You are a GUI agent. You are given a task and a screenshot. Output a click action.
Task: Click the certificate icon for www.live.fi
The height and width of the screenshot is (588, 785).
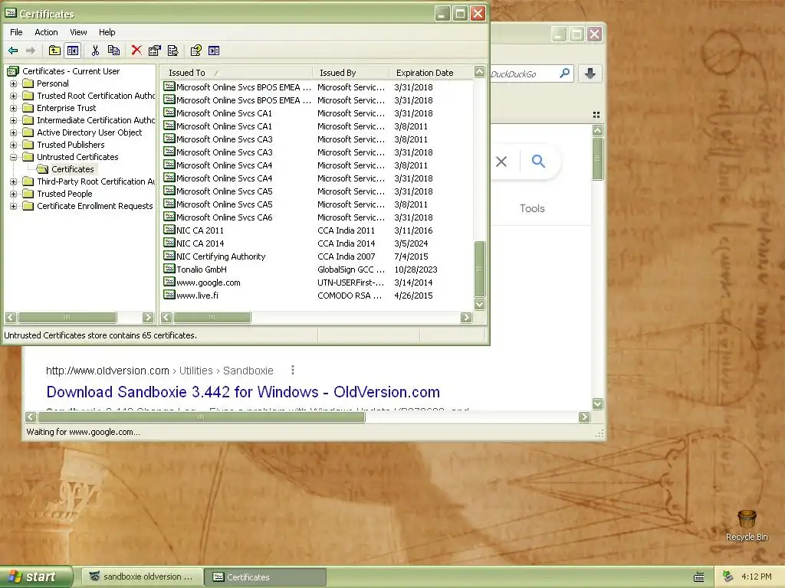(169, 295)
